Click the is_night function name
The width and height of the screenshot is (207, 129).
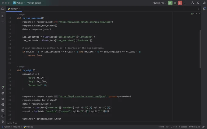click(27, 70)
